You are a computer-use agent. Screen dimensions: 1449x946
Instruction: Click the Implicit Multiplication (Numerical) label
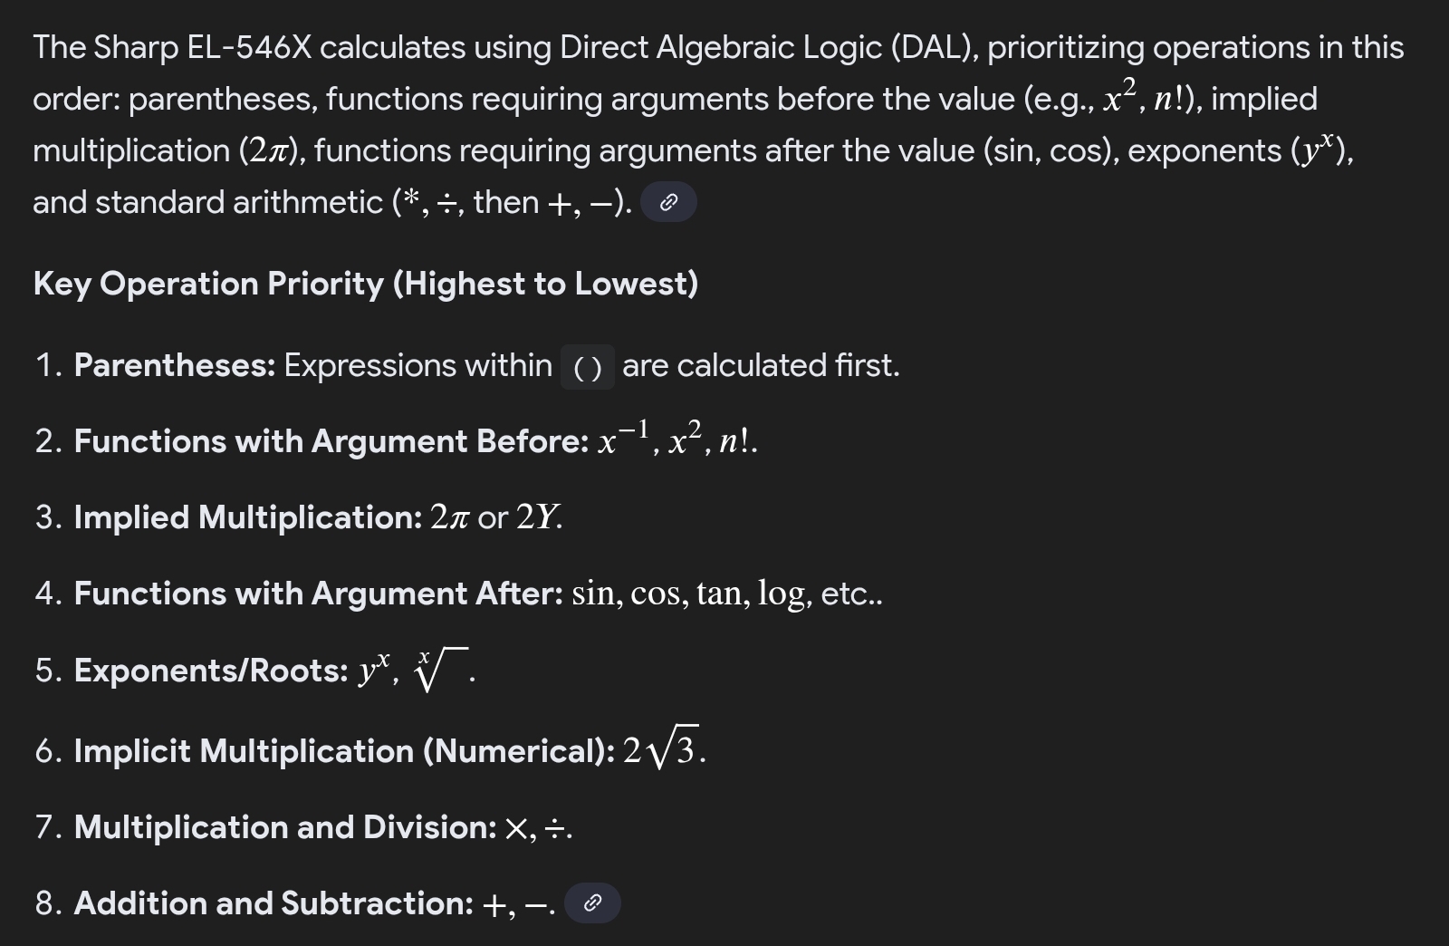pos(344,751)
